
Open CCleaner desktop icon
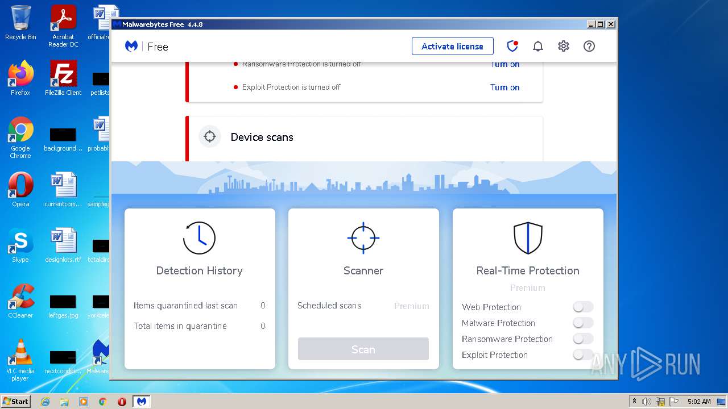20,301
